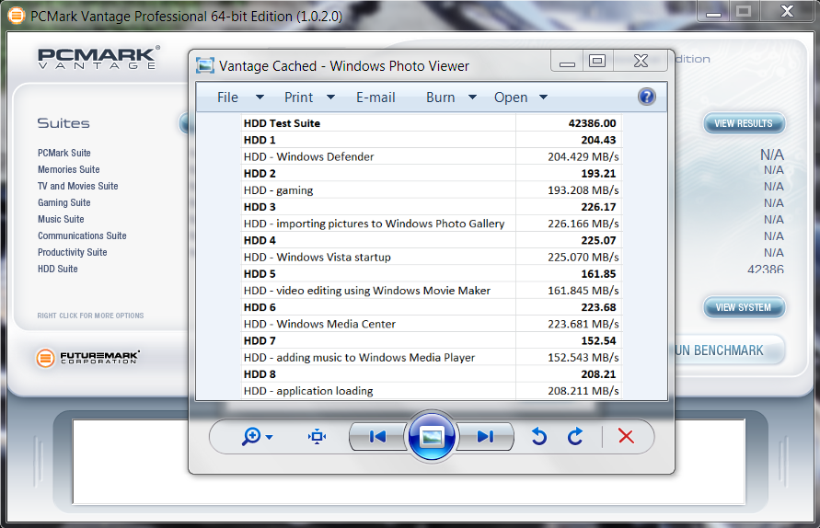
Task: Expand the Print dropdown arrow
Action: tap(330, 98)
